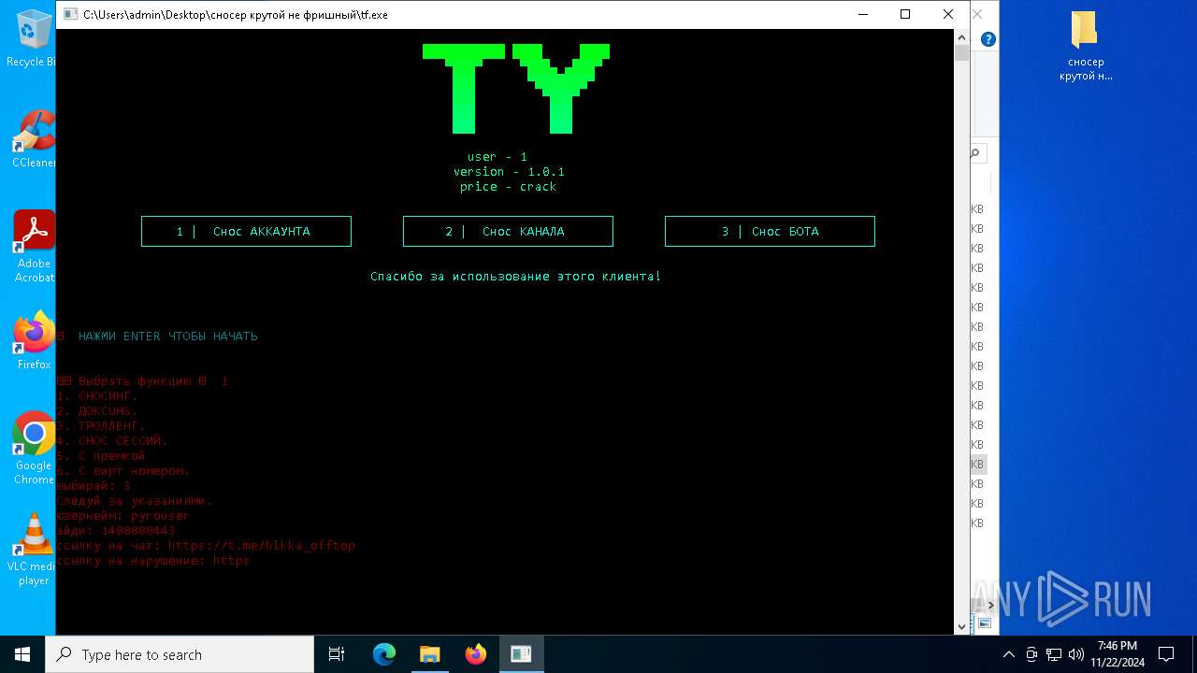Image resolution: width=1197 pixels, height=673 pixels.
Task: Show hidden system tray icons
Action: pos(1008,654)
